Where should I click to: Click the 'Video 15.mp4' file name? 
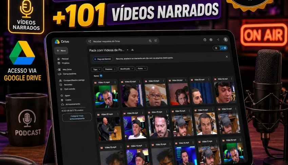coord(161,144)
